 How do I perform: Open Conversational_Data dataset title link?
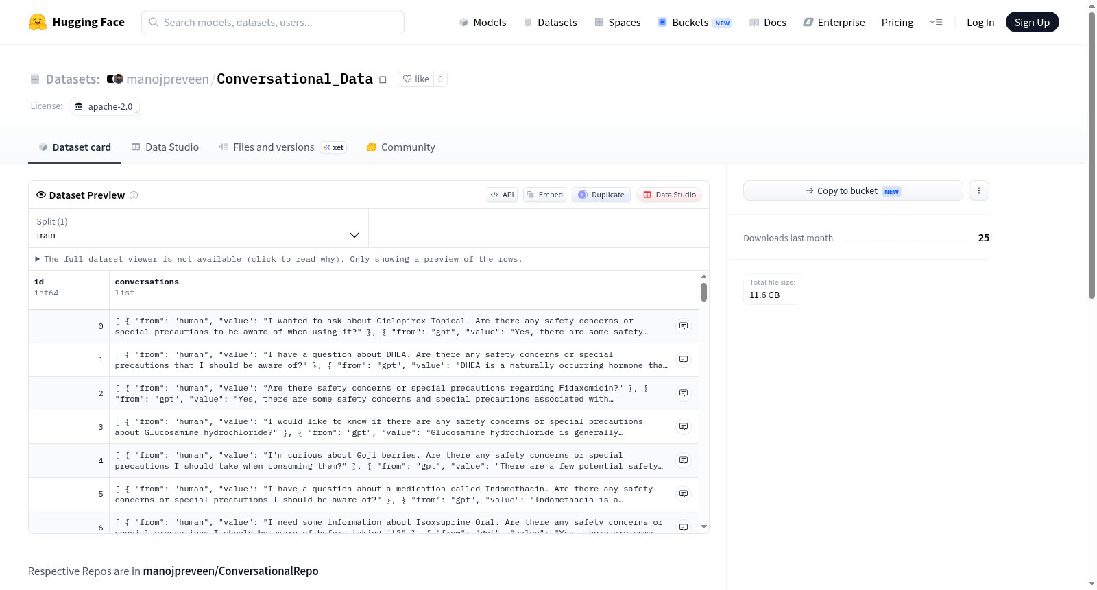pyautogui.click(x=295, y=79)
